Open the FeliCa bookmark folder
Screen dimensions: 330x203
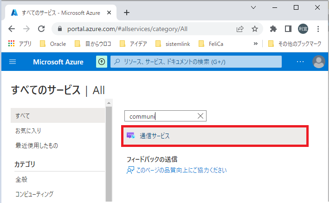211,44
